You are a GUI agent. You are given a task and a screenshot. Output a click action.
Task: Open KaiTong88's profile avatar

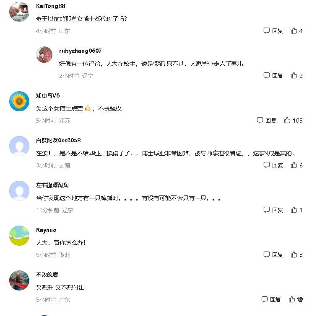(19, 12)
